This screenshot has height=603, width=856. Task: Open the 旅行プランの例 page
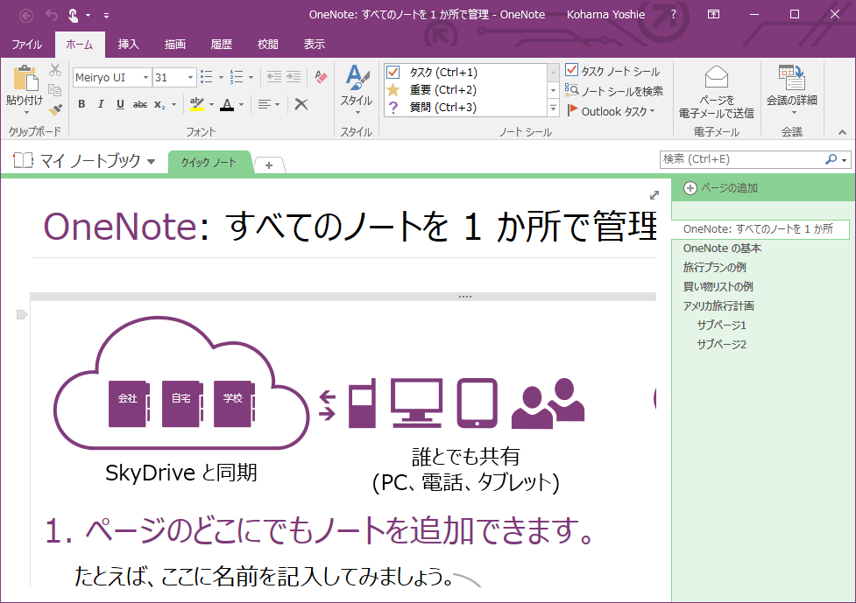[x=715, y=268]
